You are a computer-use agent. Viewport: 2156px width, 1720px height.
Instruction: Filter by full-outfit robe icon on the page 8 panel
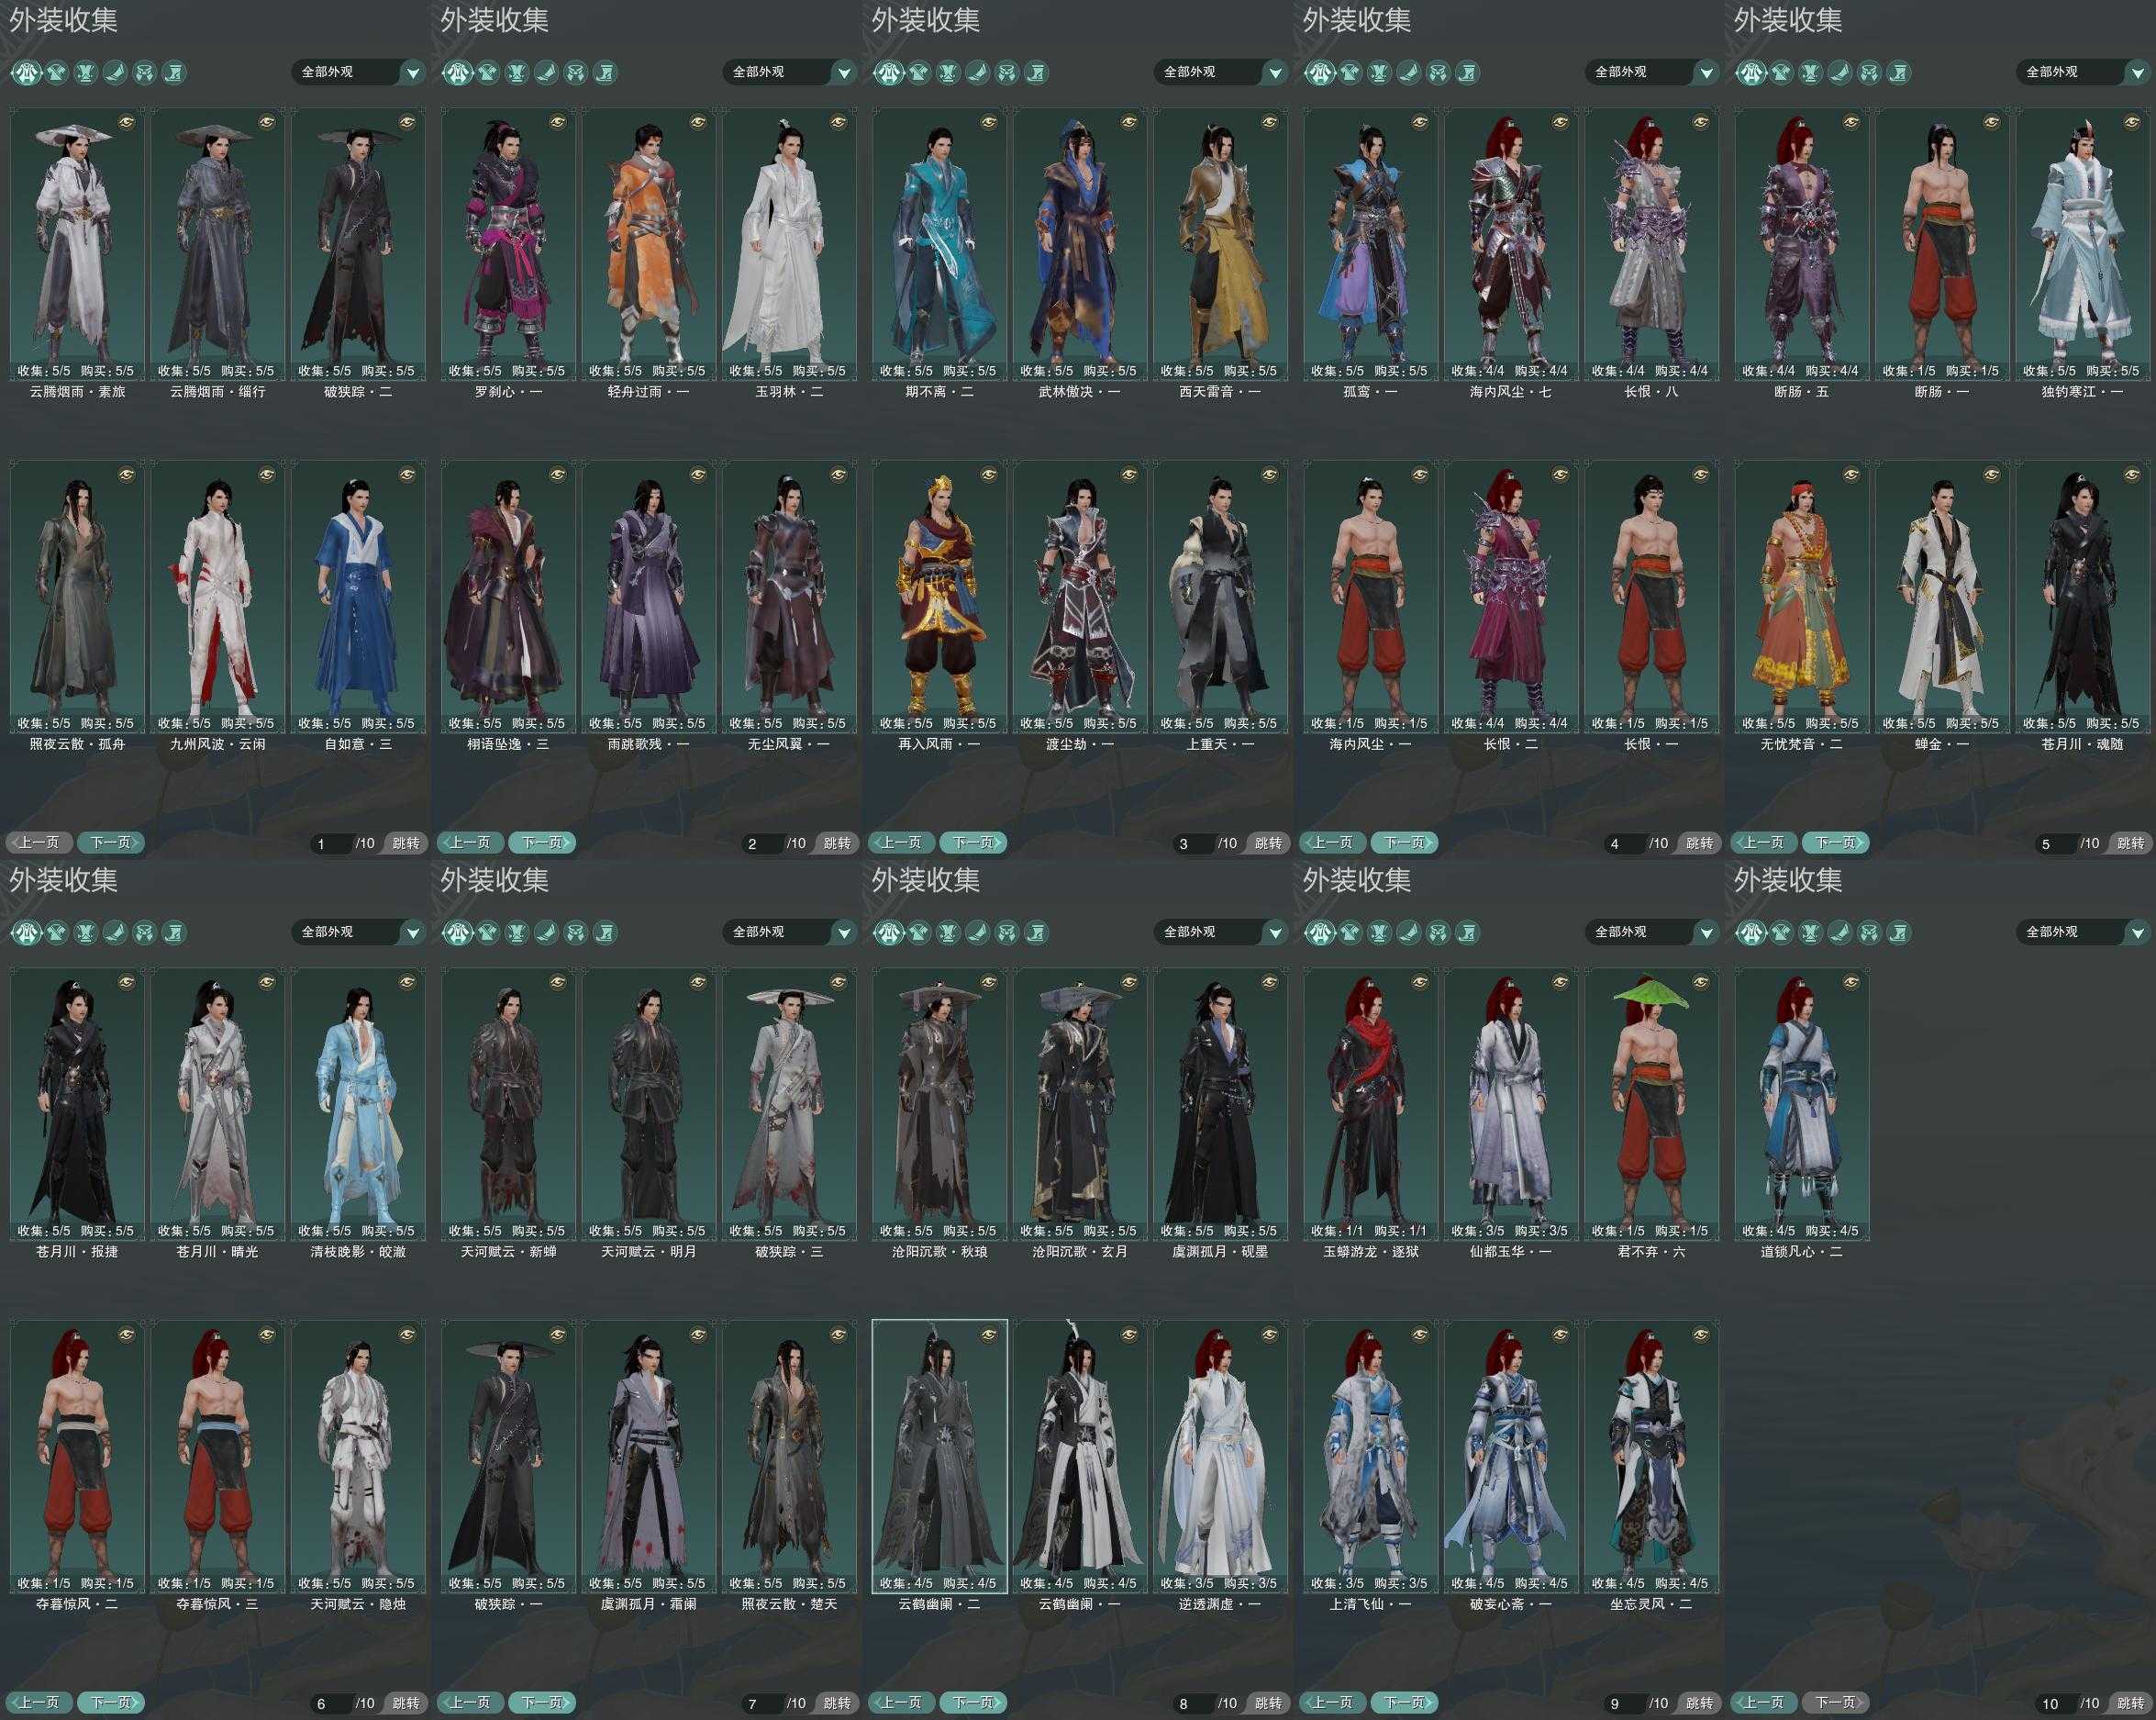pyautogui.click(x=888, y=933)
